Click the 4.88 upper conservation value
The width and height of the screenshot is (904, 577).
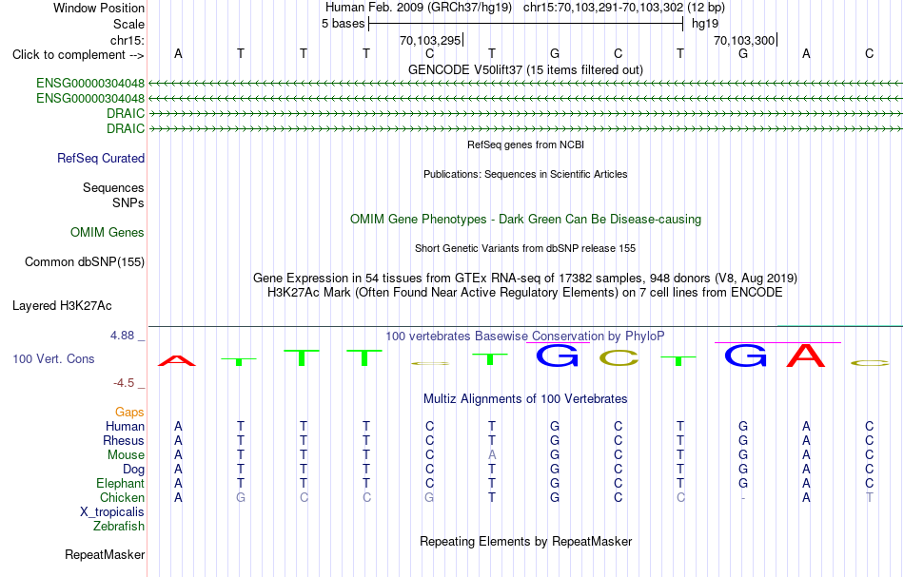click(122, 336)
